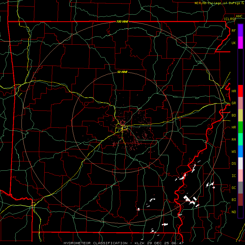Screen dimensions: 245x245
Task: Select the "HA" legend label
Action: click(x=234, y=91)
